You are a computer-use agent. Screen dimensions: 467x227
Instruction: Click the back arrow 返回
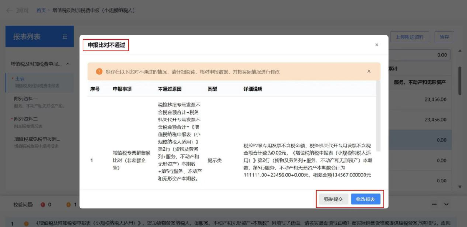point(17,10)
